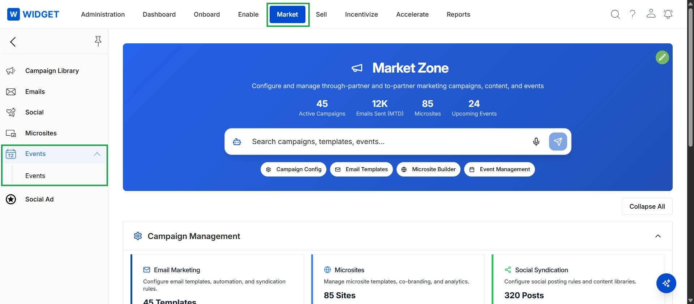The width and height of the screenshot is (694, 304).
Task: Click the 24 Upcoming Events stat
Action: 474,108
